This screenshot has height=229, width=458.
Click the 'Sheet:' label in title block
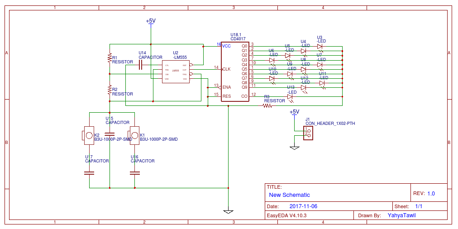point(401,206)
